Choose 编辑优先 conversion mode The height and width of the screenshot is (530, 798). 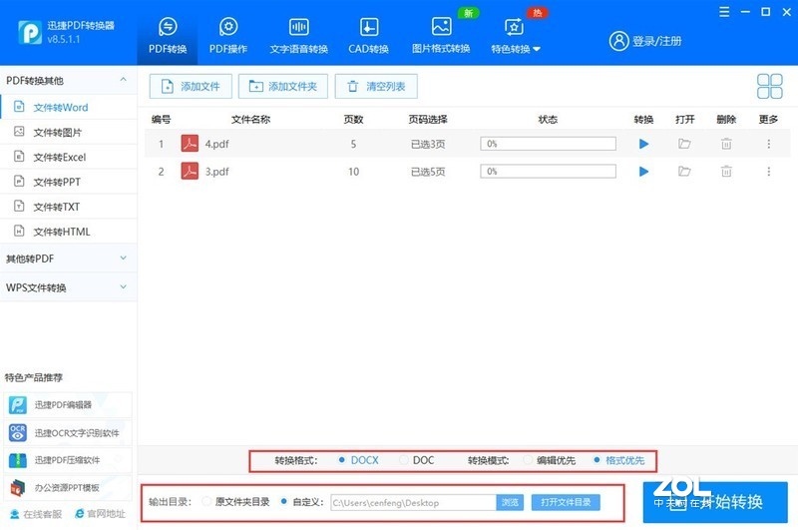(529, 460)
